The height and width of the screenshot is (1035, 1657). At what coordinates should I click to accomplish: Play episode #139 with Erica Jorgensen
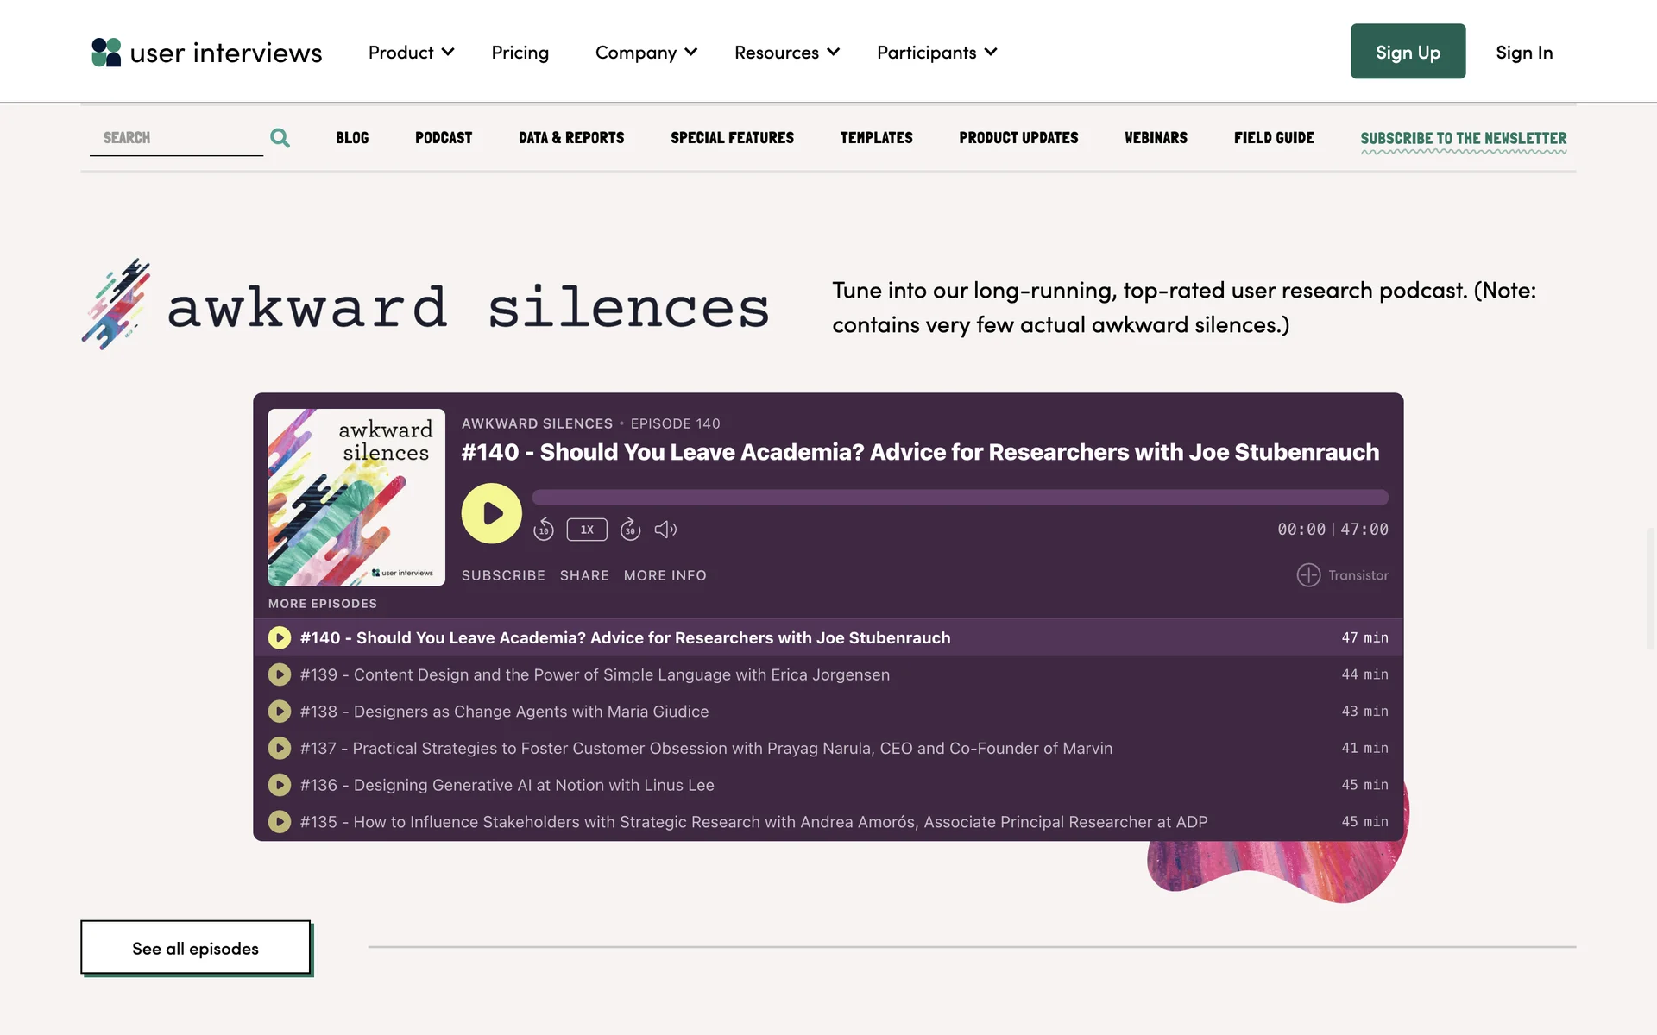point(279,674)
